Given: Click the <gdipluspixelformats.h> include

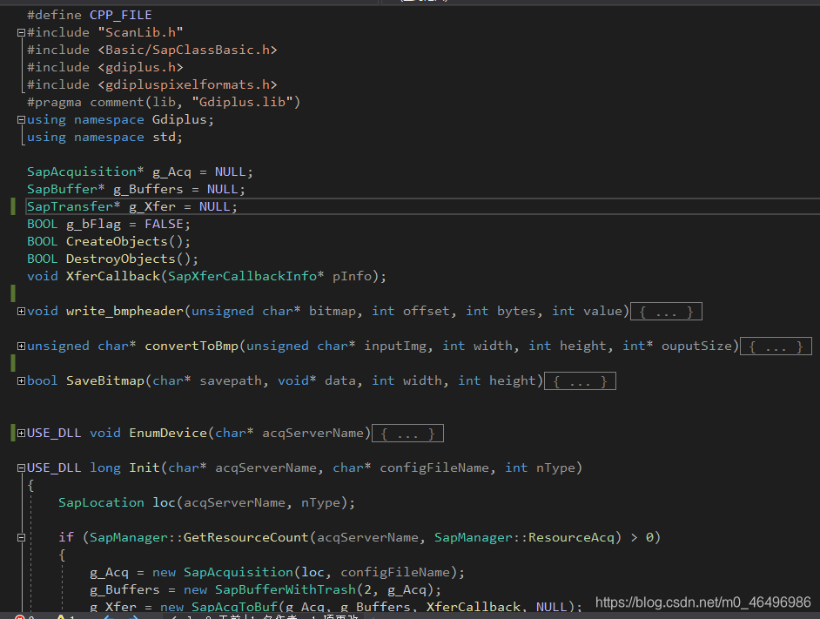Looking at the screenshot, I should click(x=187, y=84).
